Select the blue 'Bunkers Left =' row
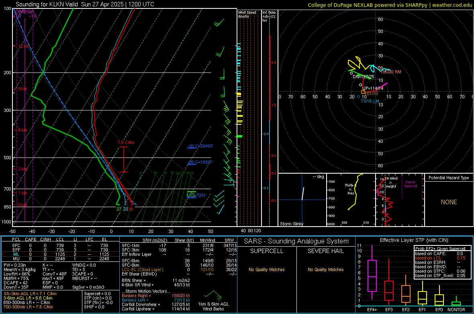This screenshot has height=314, width=474. pos(156,300)
